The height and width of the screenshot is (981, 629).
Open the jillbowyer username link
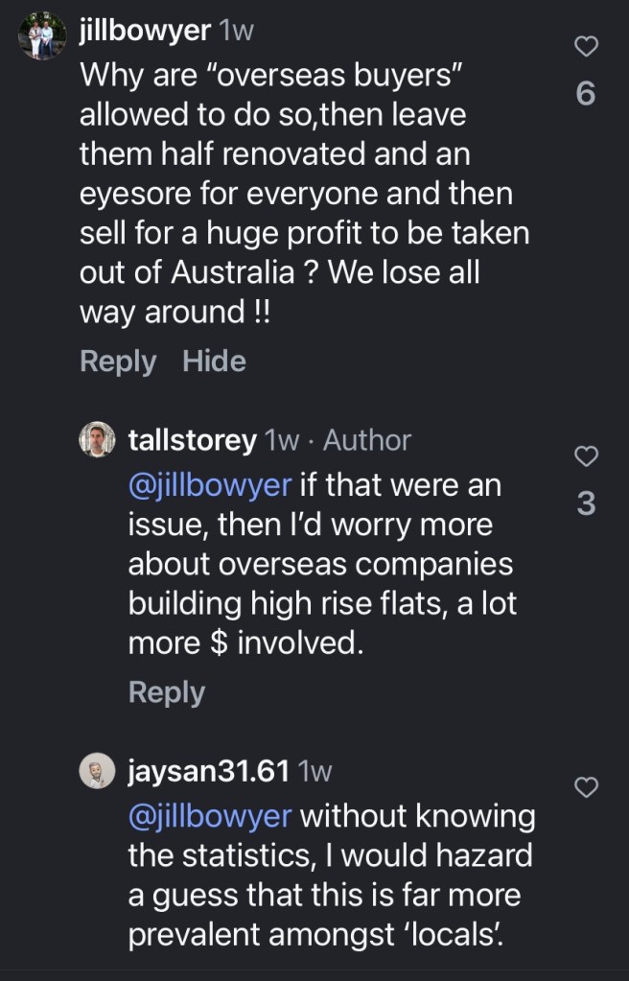click(144, 31)
